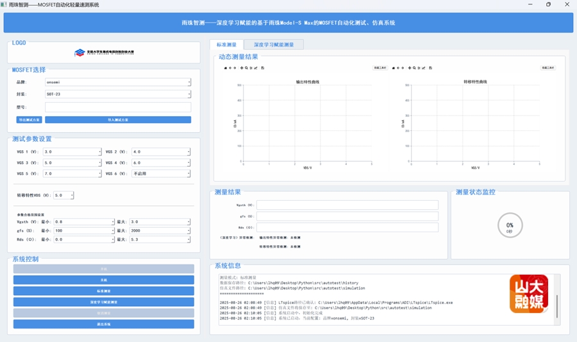Screen dimensions: 577x342
Task: Open Vgsth maximum value dropdown
Action: (x=160, y=221)
